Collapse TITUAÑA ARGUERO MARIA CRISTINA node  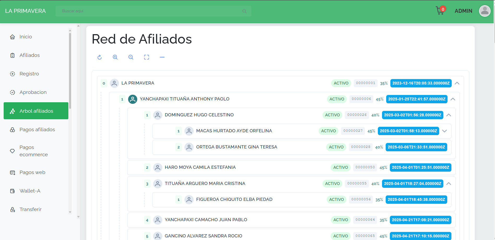click(x=449, y=184)
